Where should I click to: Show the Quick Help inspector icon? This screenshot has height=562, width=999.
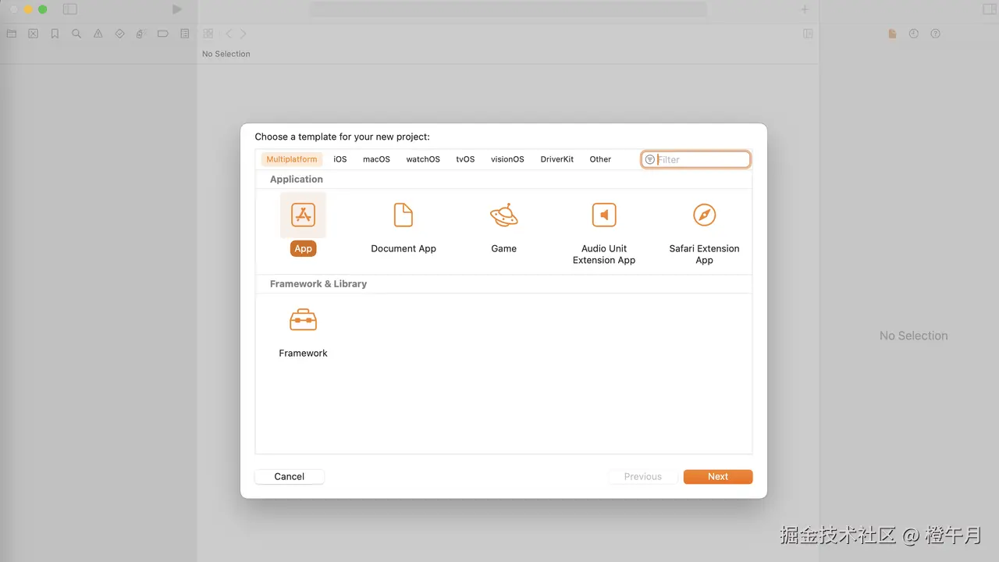pos(936,34)
